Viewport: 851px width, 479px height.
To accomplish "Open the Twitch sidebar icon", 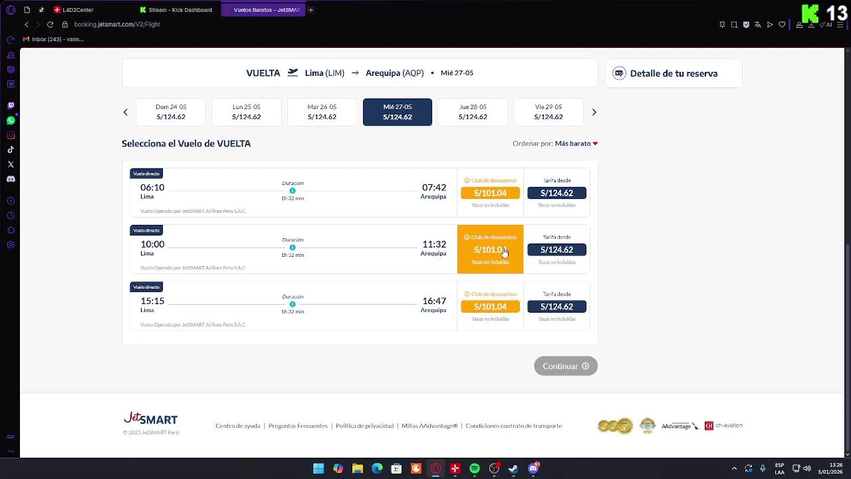I will click(11, 105).
